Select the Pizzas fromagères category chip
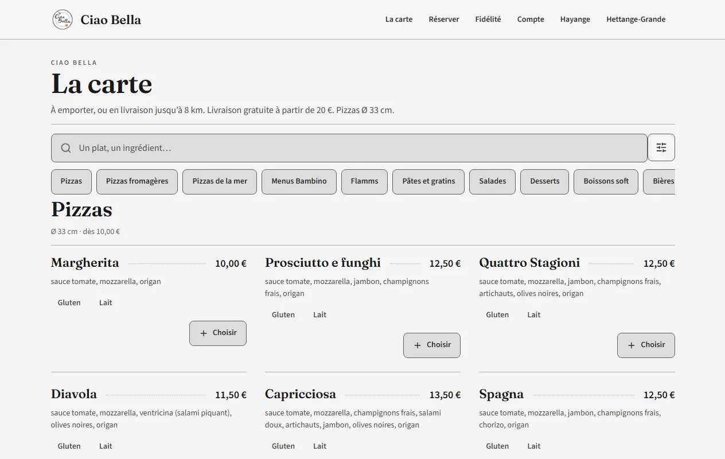This screenshot has width=725, height=459. coord(137,181)
